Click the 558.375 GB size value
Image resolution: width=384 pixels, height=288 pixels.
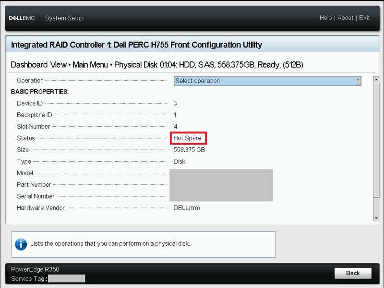189,150
